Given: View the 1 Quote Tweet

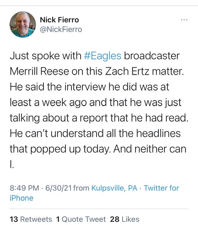Looking at the screenshot, I should point(81,219).
